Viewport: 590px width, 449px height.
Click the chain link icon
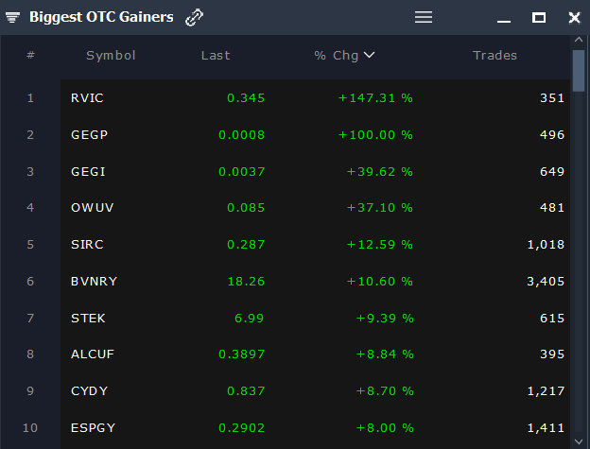point(194,17)
